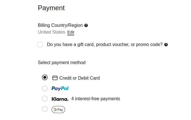191x120 pixels.
Task: Click the "Payment" section title
Action: (51, 8)
